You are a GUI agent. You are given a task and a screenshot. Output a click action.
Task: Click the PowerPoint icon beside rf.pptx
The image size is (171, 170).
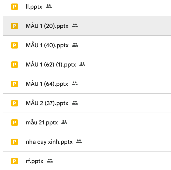coord(14,161)
